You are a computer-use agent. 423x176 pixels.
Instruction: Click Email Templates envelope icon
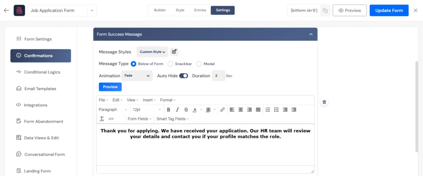tap(19, 88)
